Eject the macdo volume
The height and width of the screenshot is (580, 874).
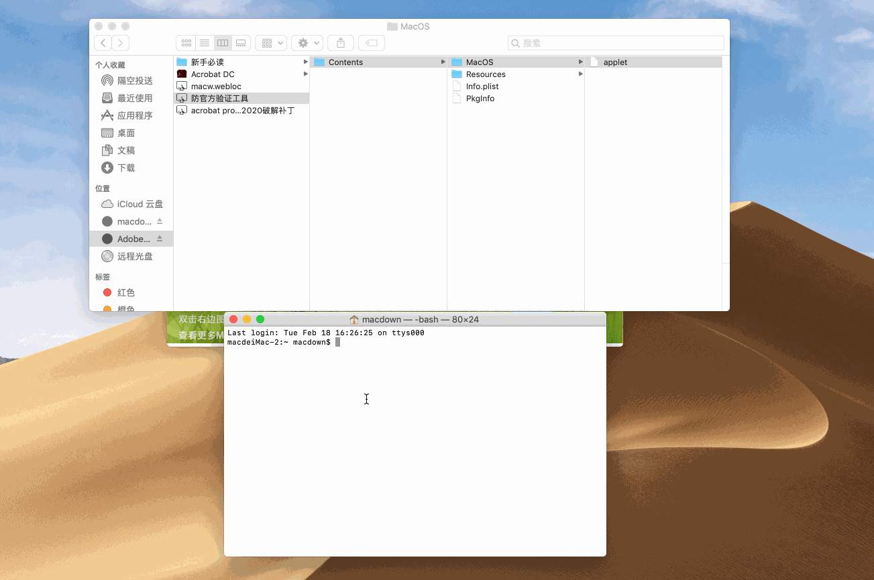[160, 221]
